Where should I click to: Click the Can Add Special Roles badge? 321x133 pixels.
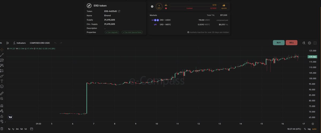pos(132,32)
